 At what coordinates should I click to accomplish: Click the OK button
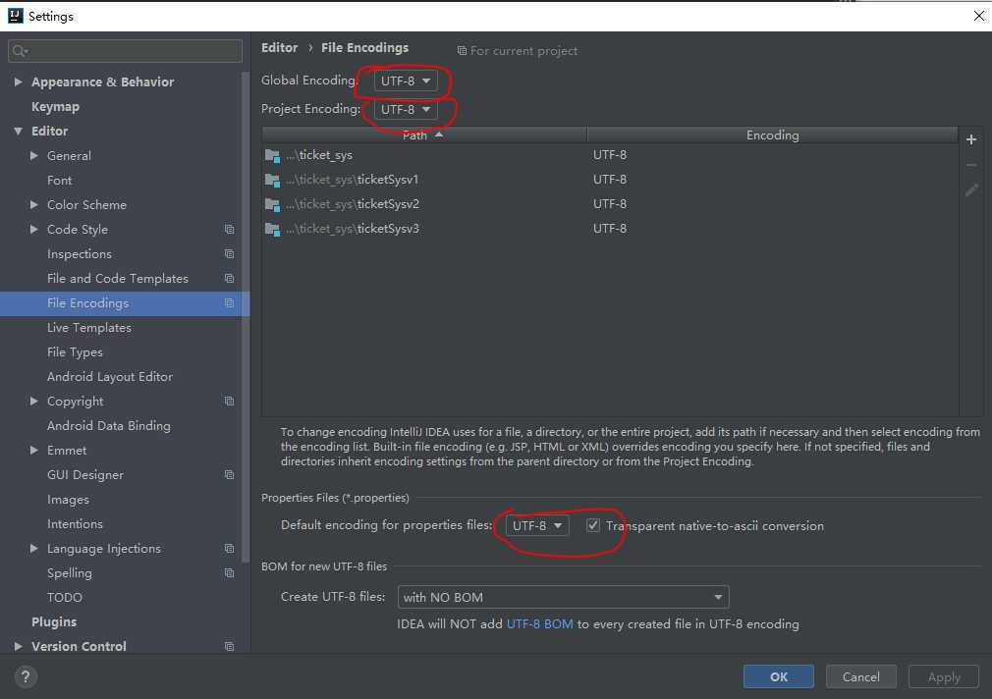[x=779, y=676]
